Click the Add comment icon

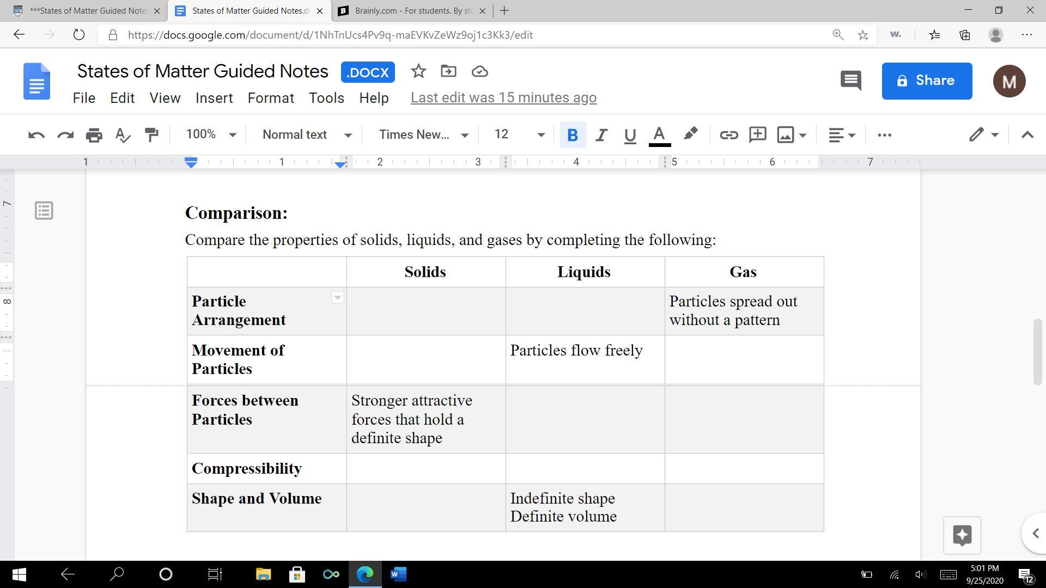(x=757, y=135)
